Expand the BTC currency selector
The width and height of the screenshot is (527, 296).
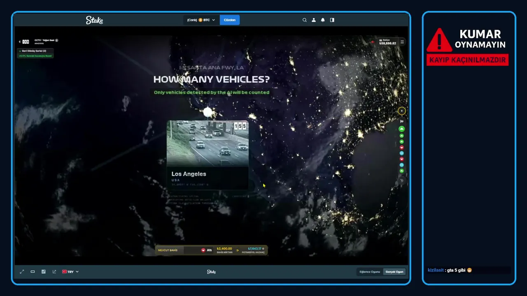[x=201, y=20]
